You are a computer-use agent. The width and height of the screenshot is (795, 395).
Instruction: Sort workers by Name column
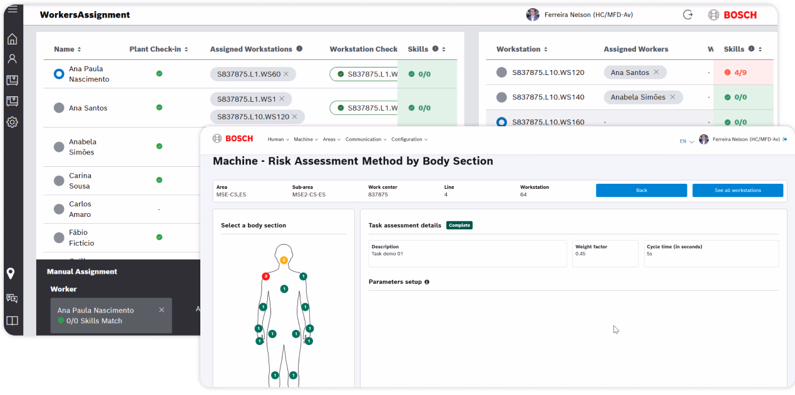coord(68,49)
